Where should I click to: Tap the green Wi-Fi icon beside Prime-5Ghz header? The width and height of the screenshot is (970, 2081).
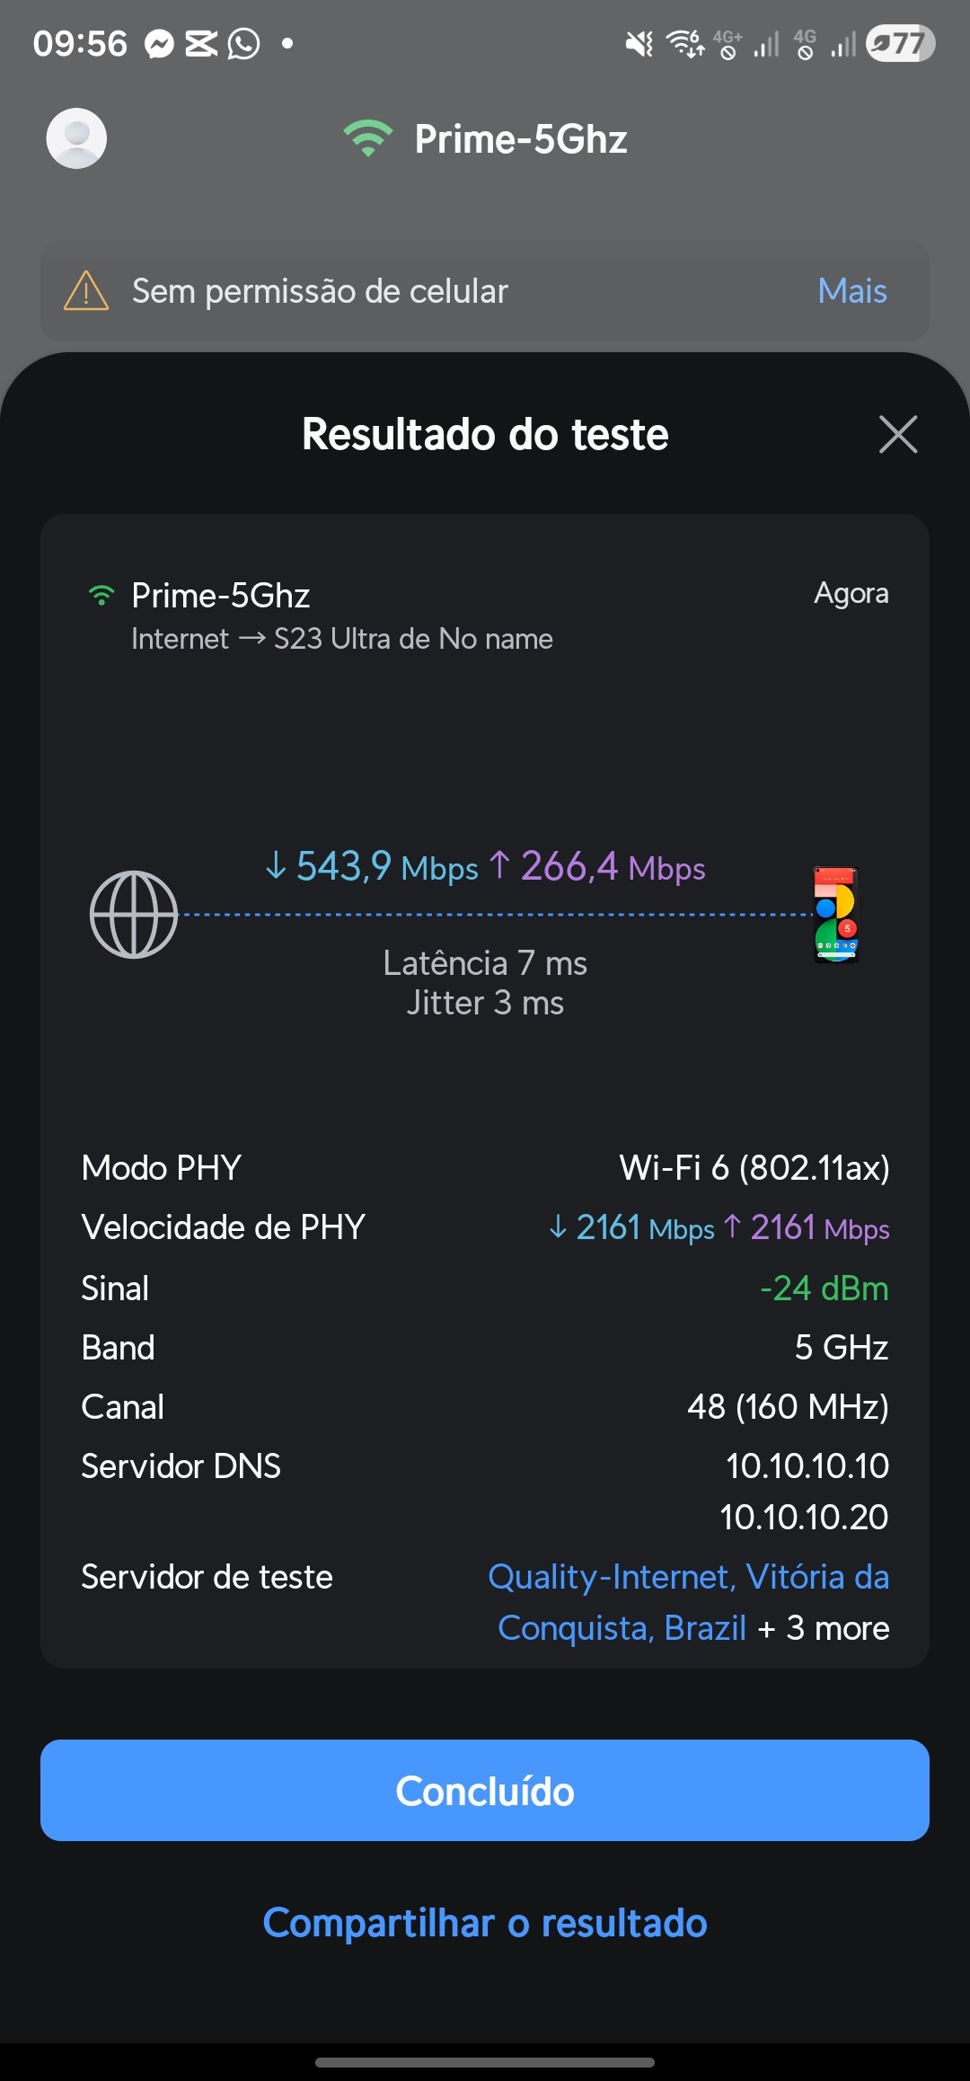pos(367,138)
